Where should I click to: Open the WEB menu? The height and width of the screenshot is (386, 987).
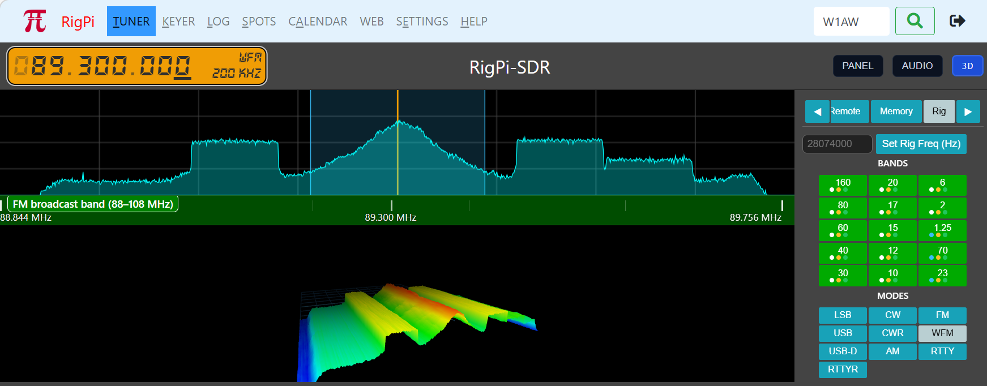pos(371,22)
